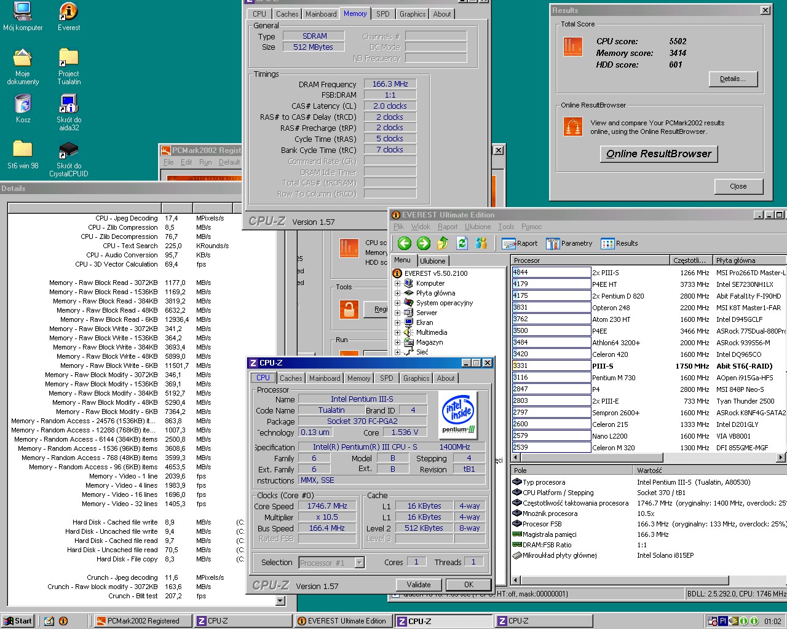The width and height of the screenshot is (787, 629).
Task: Switch to the EVEREST Ultimate Edition taskbar button
Action: [343, 621]
